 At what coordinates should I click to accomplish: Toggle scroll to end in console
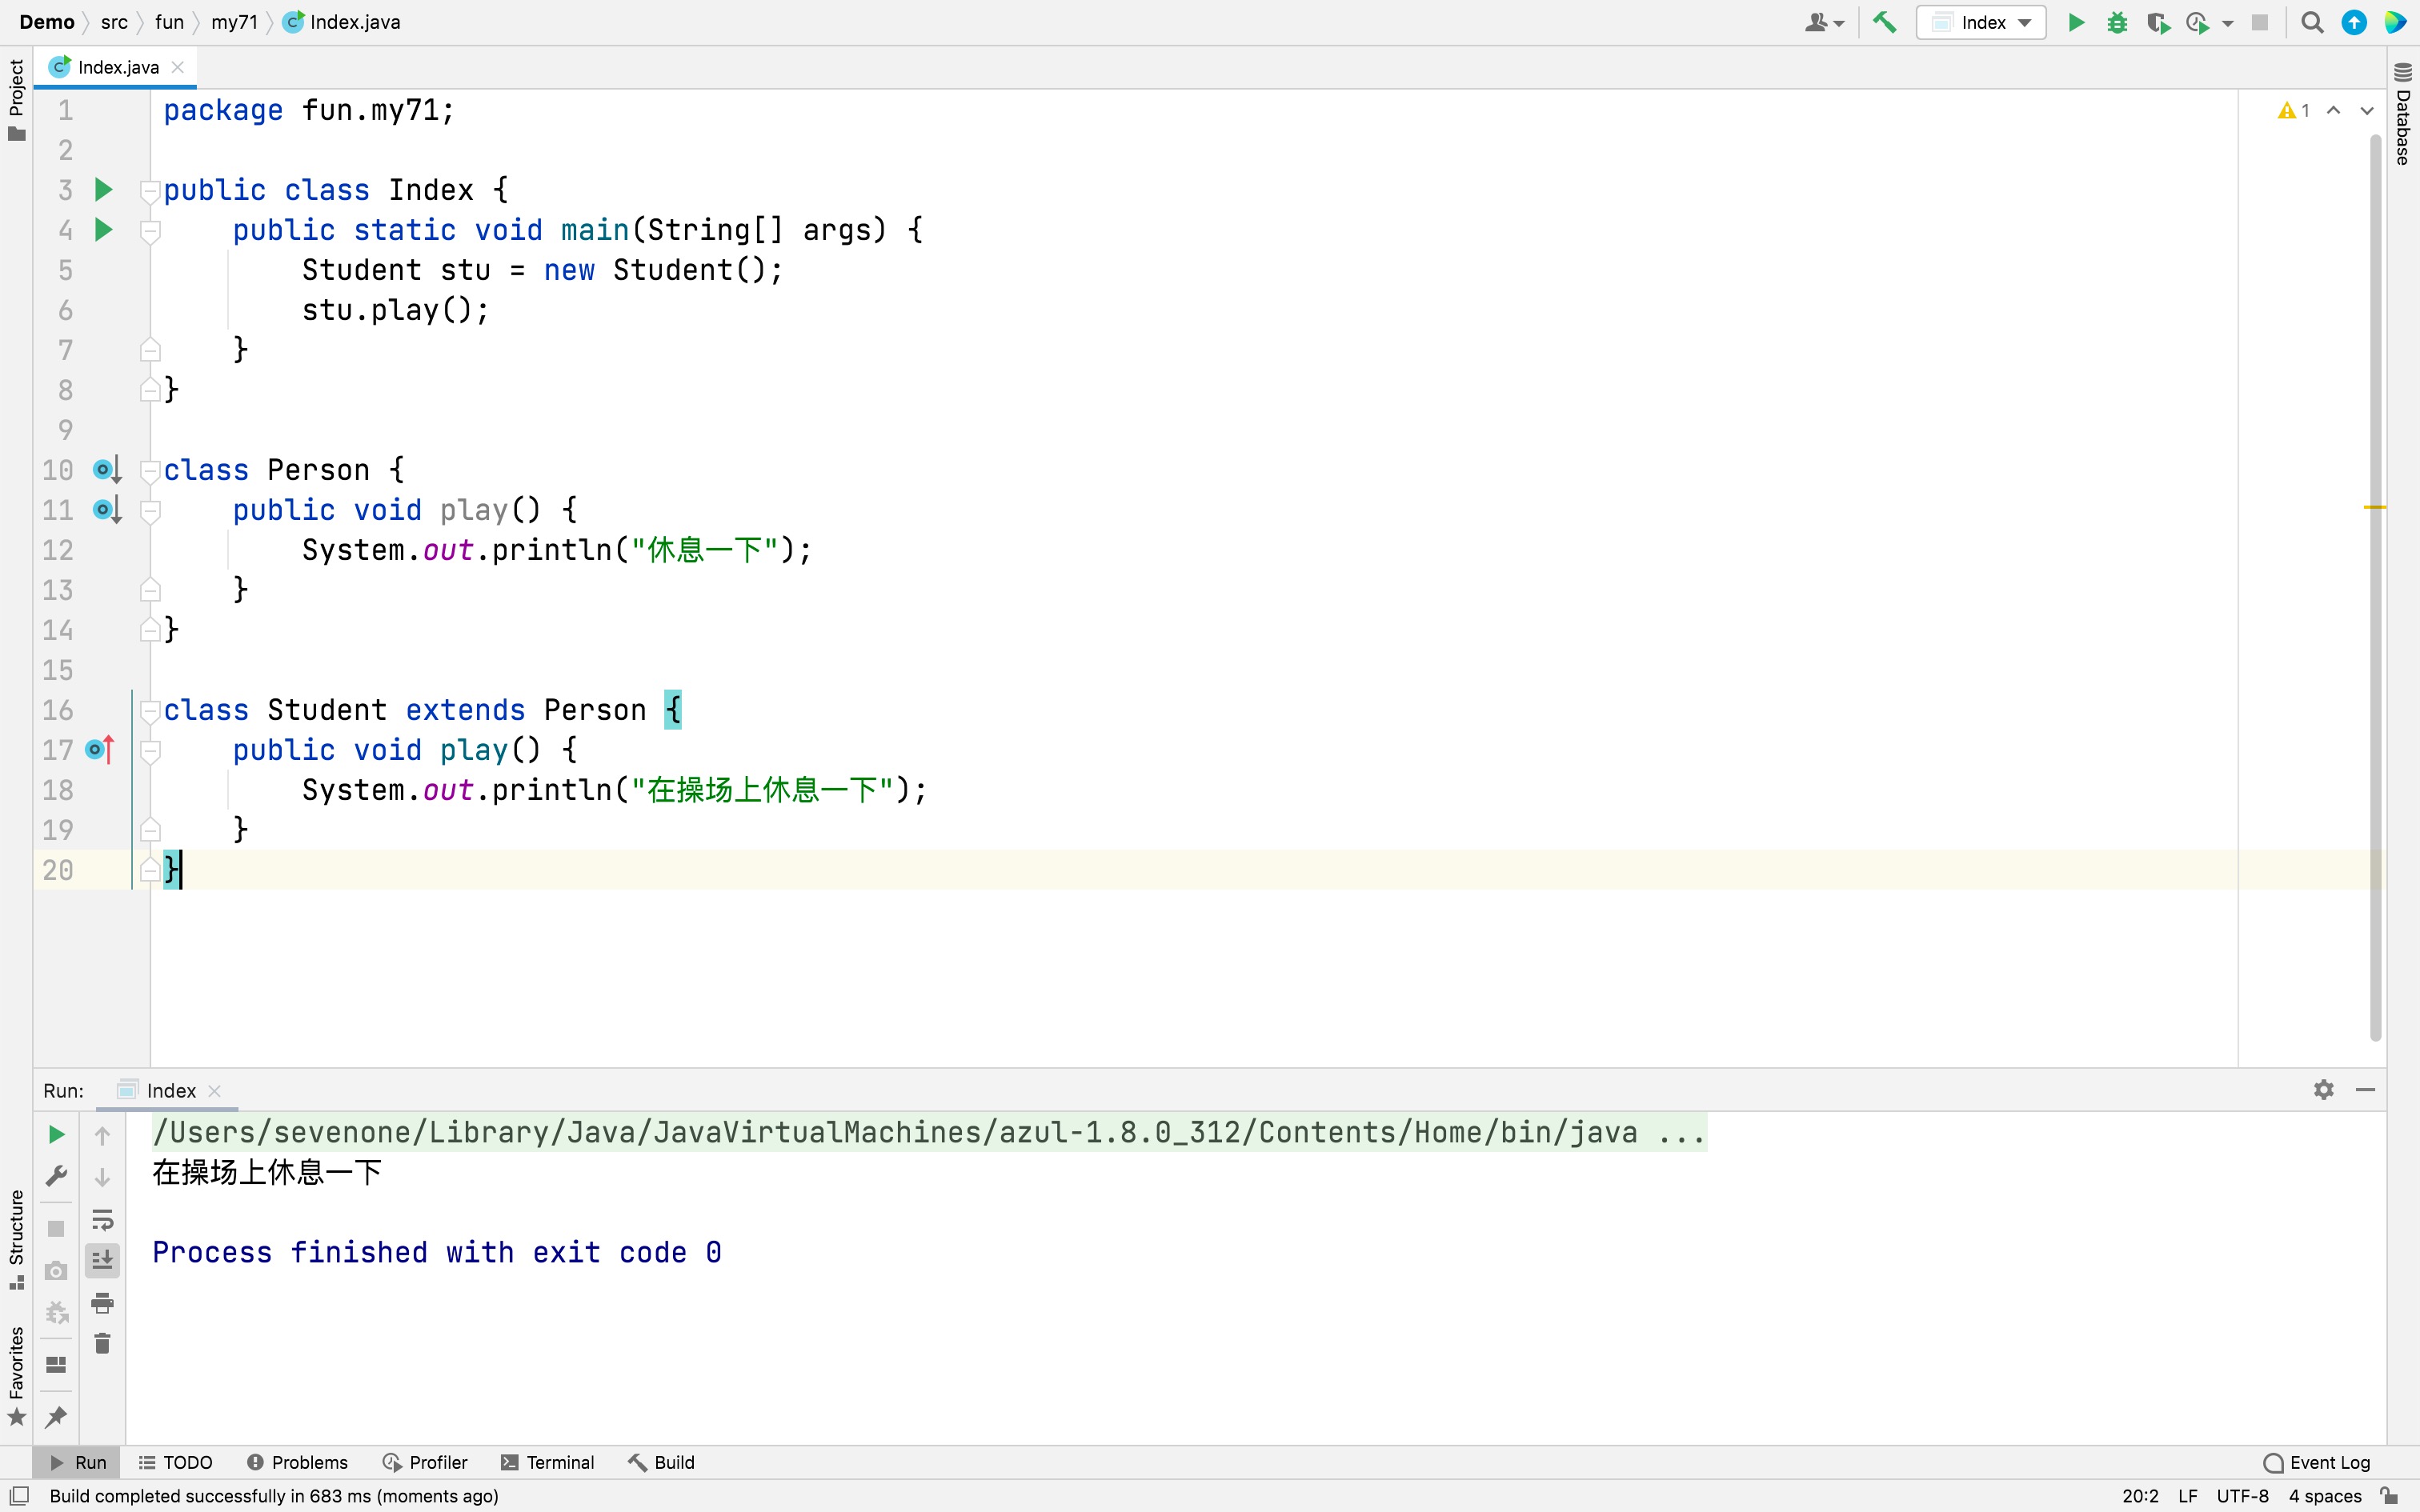point(102,1260)
